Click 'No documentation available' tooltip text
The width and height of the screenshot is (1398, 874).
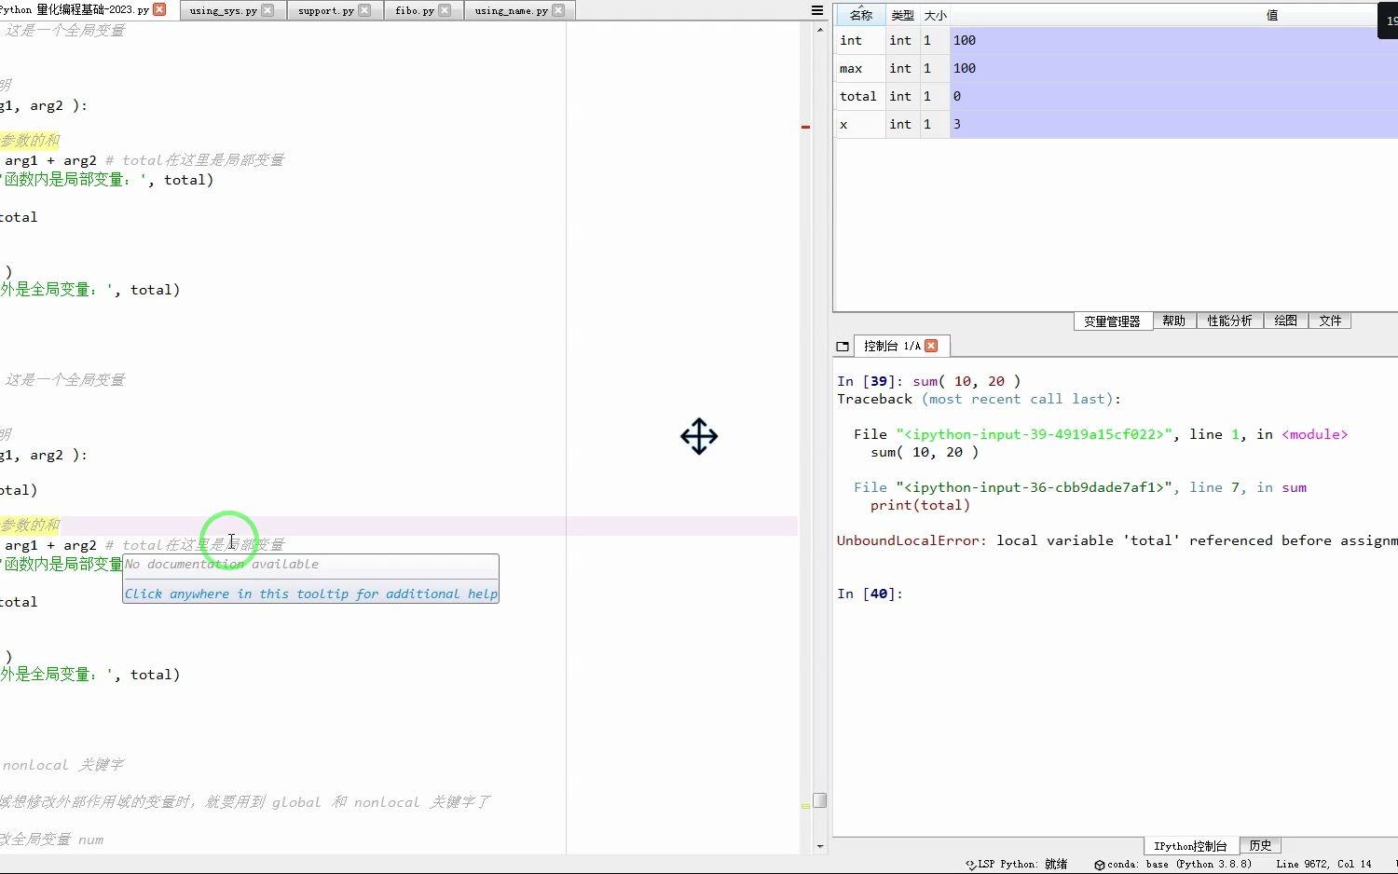point(222,564)
